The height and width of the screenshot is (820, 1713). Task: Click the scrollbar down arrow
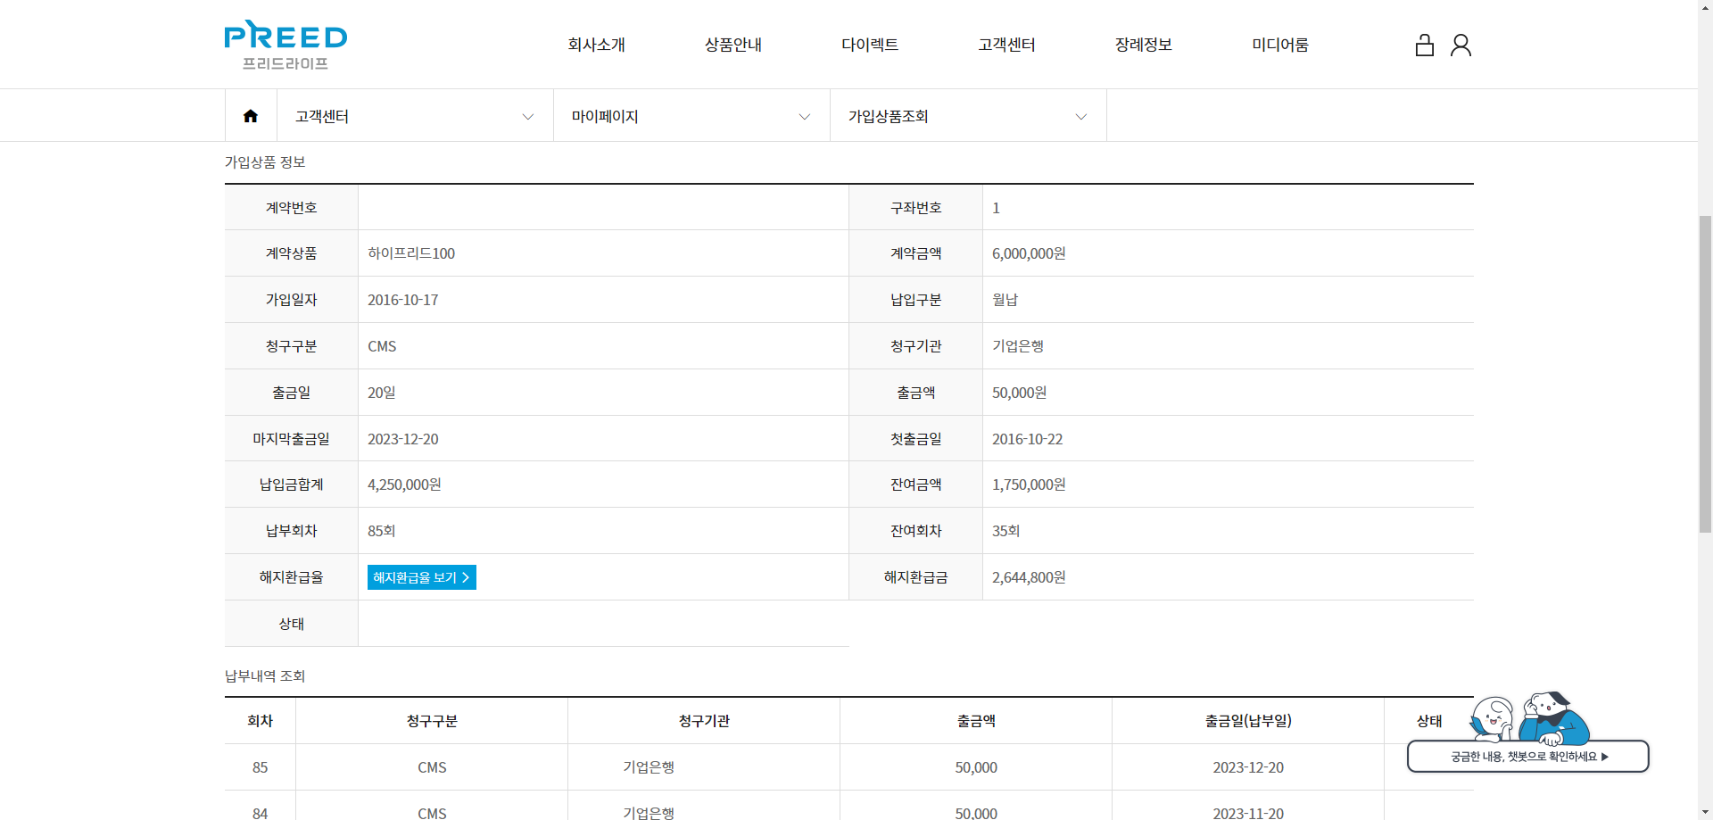1705,812
